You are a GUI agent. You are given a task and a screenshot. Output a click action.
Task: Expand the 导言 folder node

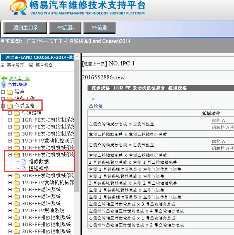3,92
